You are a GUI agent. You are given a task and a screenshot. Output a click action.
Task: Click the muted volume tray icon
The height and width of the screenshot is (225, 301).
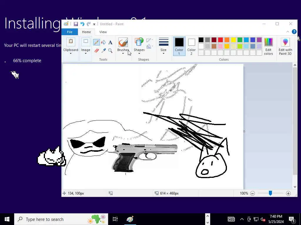coord(263,219)
